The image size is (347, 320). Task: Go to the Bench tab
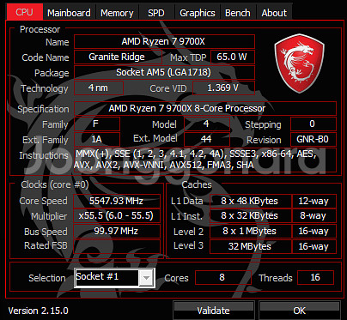coord(238,13)
